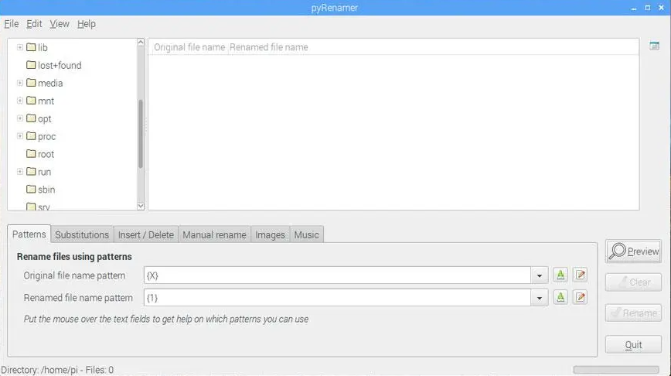
Task: Select the sbin folder icon
Action: click(x=31, y=190)
